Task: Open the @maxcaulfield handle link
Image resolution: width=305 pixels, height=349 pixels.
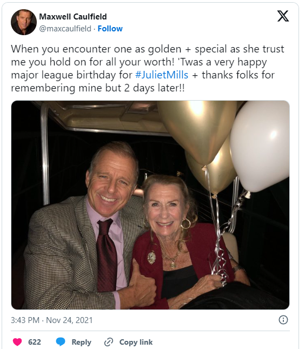Action: point(65,29)
